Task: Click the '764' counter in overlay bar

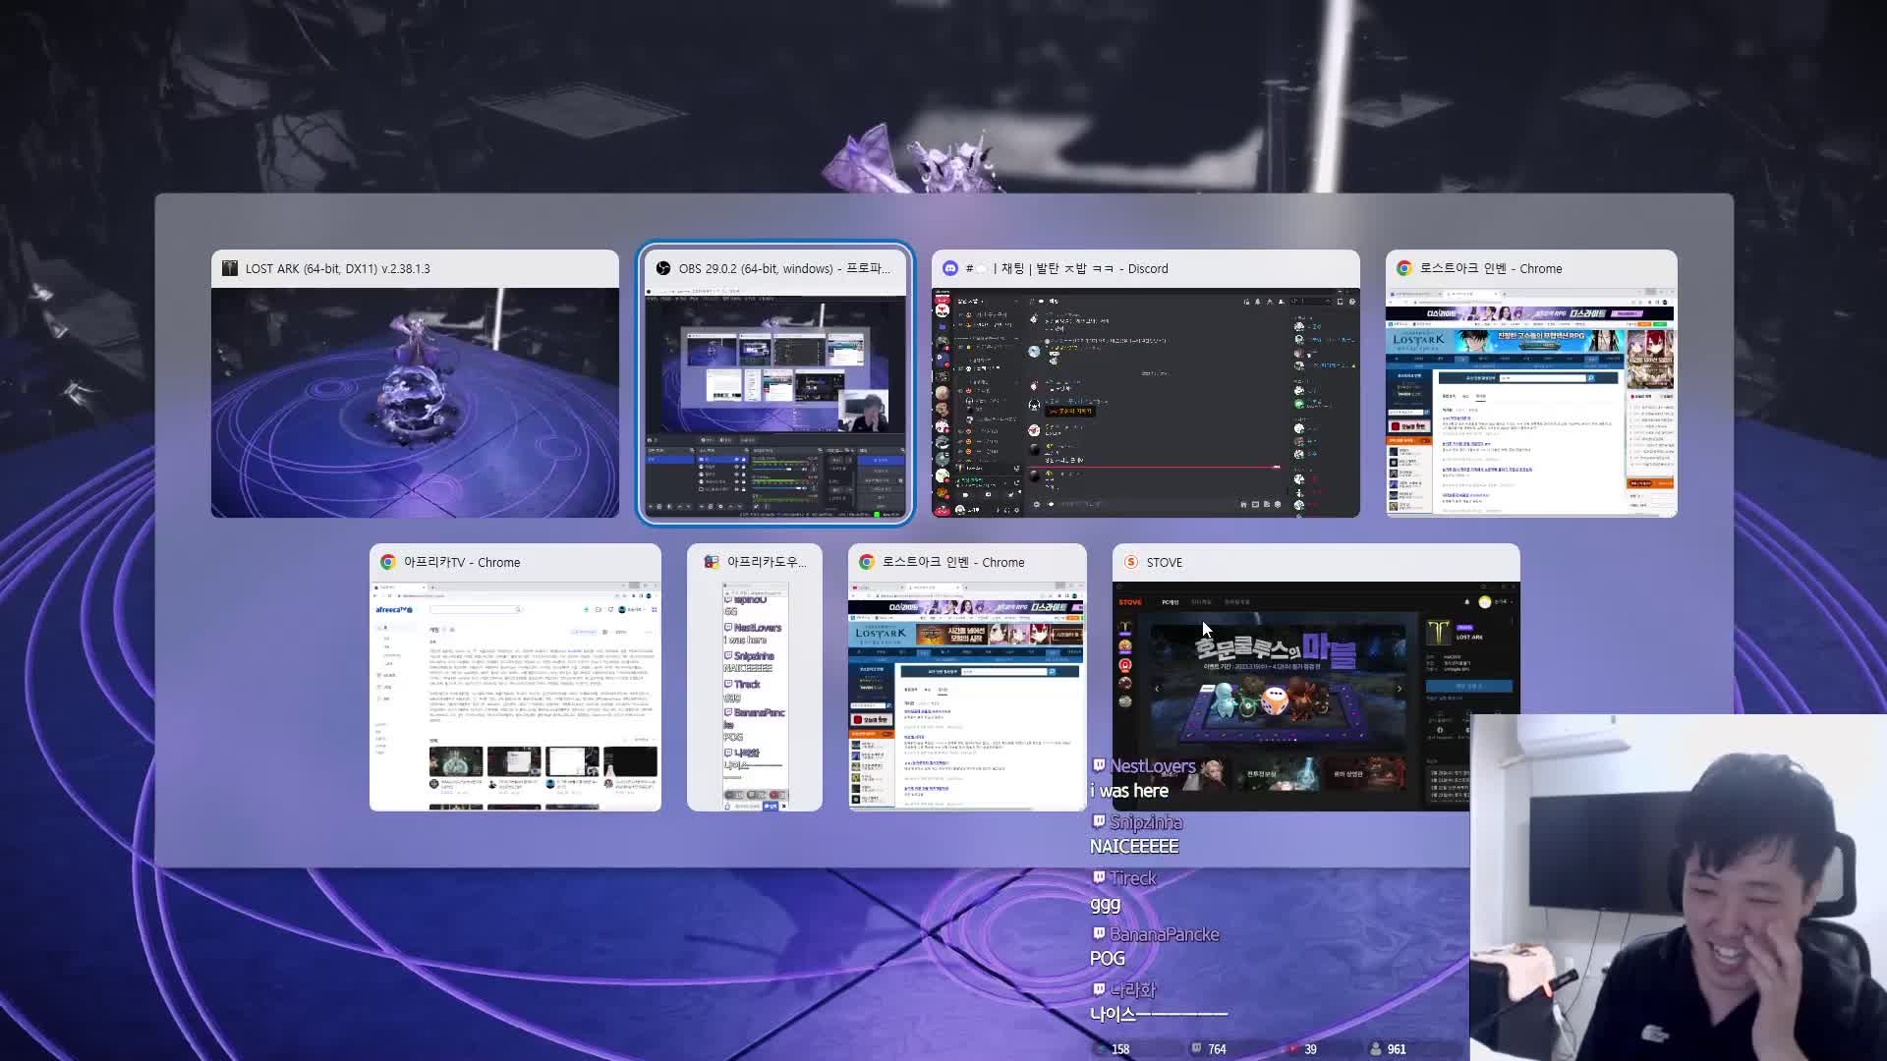Action: (1217, 1049)
